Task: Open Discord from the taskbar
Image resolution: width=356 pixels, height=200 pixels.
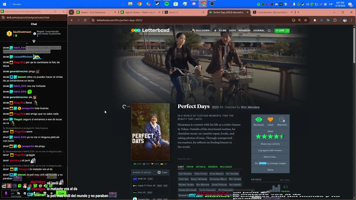Action: pyautogui.click(x=194, y=4)
